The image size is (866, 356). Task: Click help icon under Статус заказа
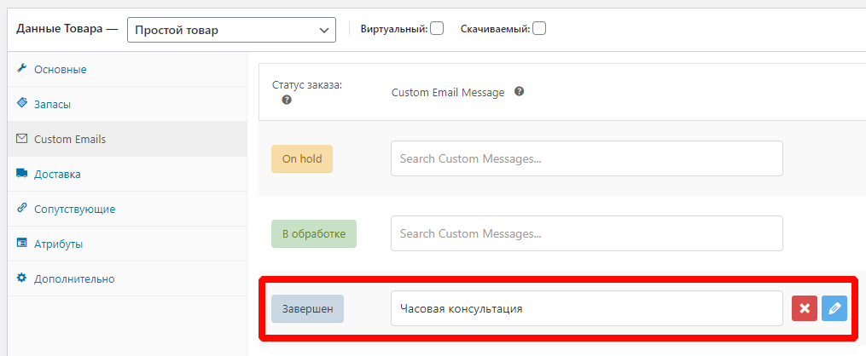pos(287,100)
